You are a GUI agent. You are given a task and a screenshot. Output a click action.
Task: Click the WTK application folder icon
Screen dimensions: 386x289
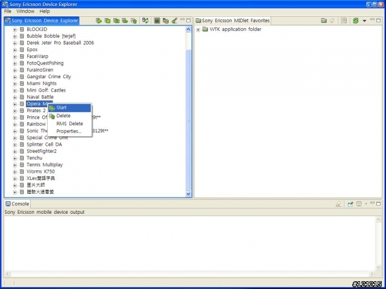click(x=205, y=30)
